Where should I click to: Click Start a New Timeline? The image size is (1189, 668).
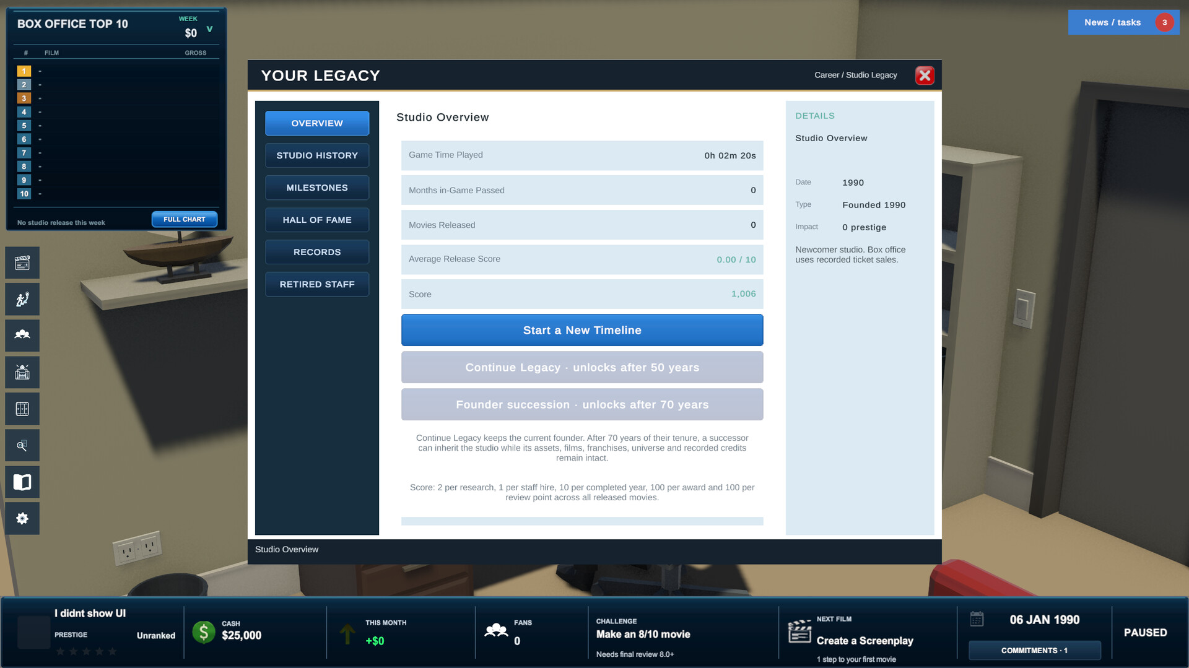tap(582, 330)
